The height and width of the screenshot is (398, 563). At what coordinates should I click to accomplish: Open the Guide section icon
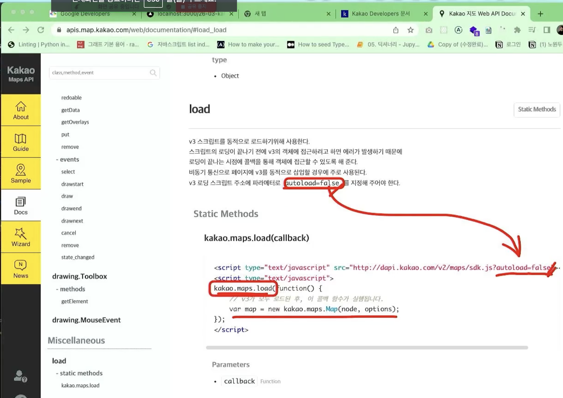click(x=20, y=139)
